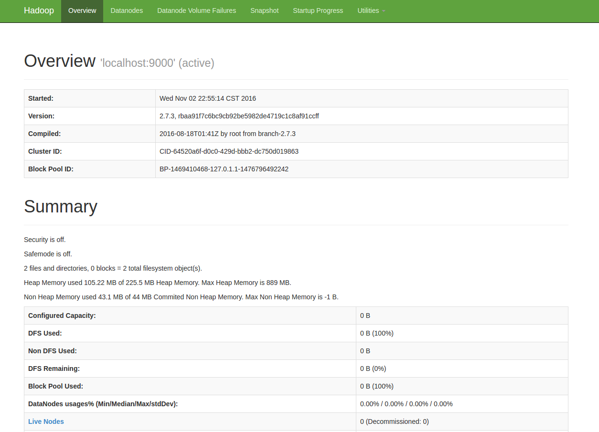This screenshot has width=599, height=432.
Task: Click the DataNodes usages% percentages value
Action: 406,404
